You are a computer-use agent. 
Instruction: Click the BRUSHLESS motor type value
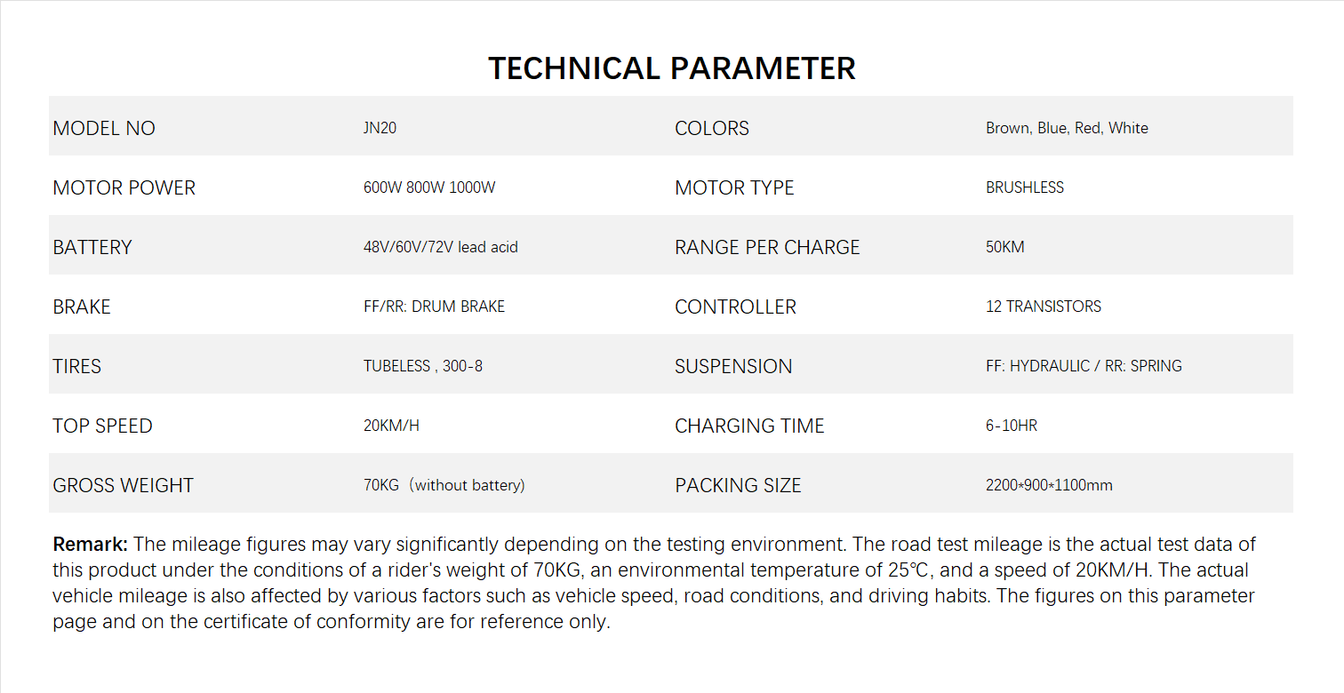1024,187
